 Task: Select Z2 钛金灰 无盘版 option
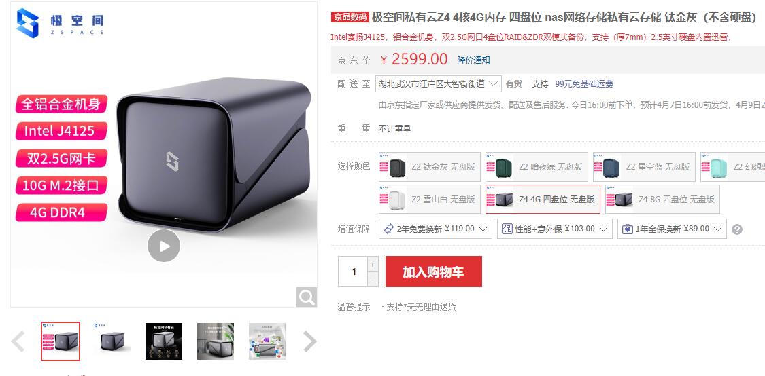point(430,166)
